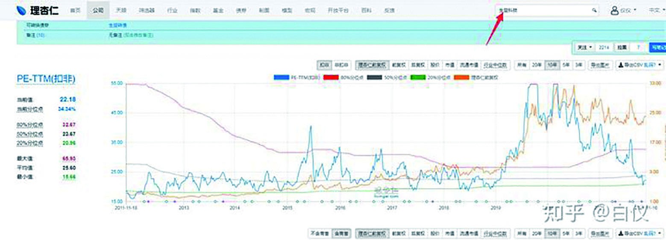
Task: Select 行业中位数 in the 含商誉 row
Action: coord(496,234)
